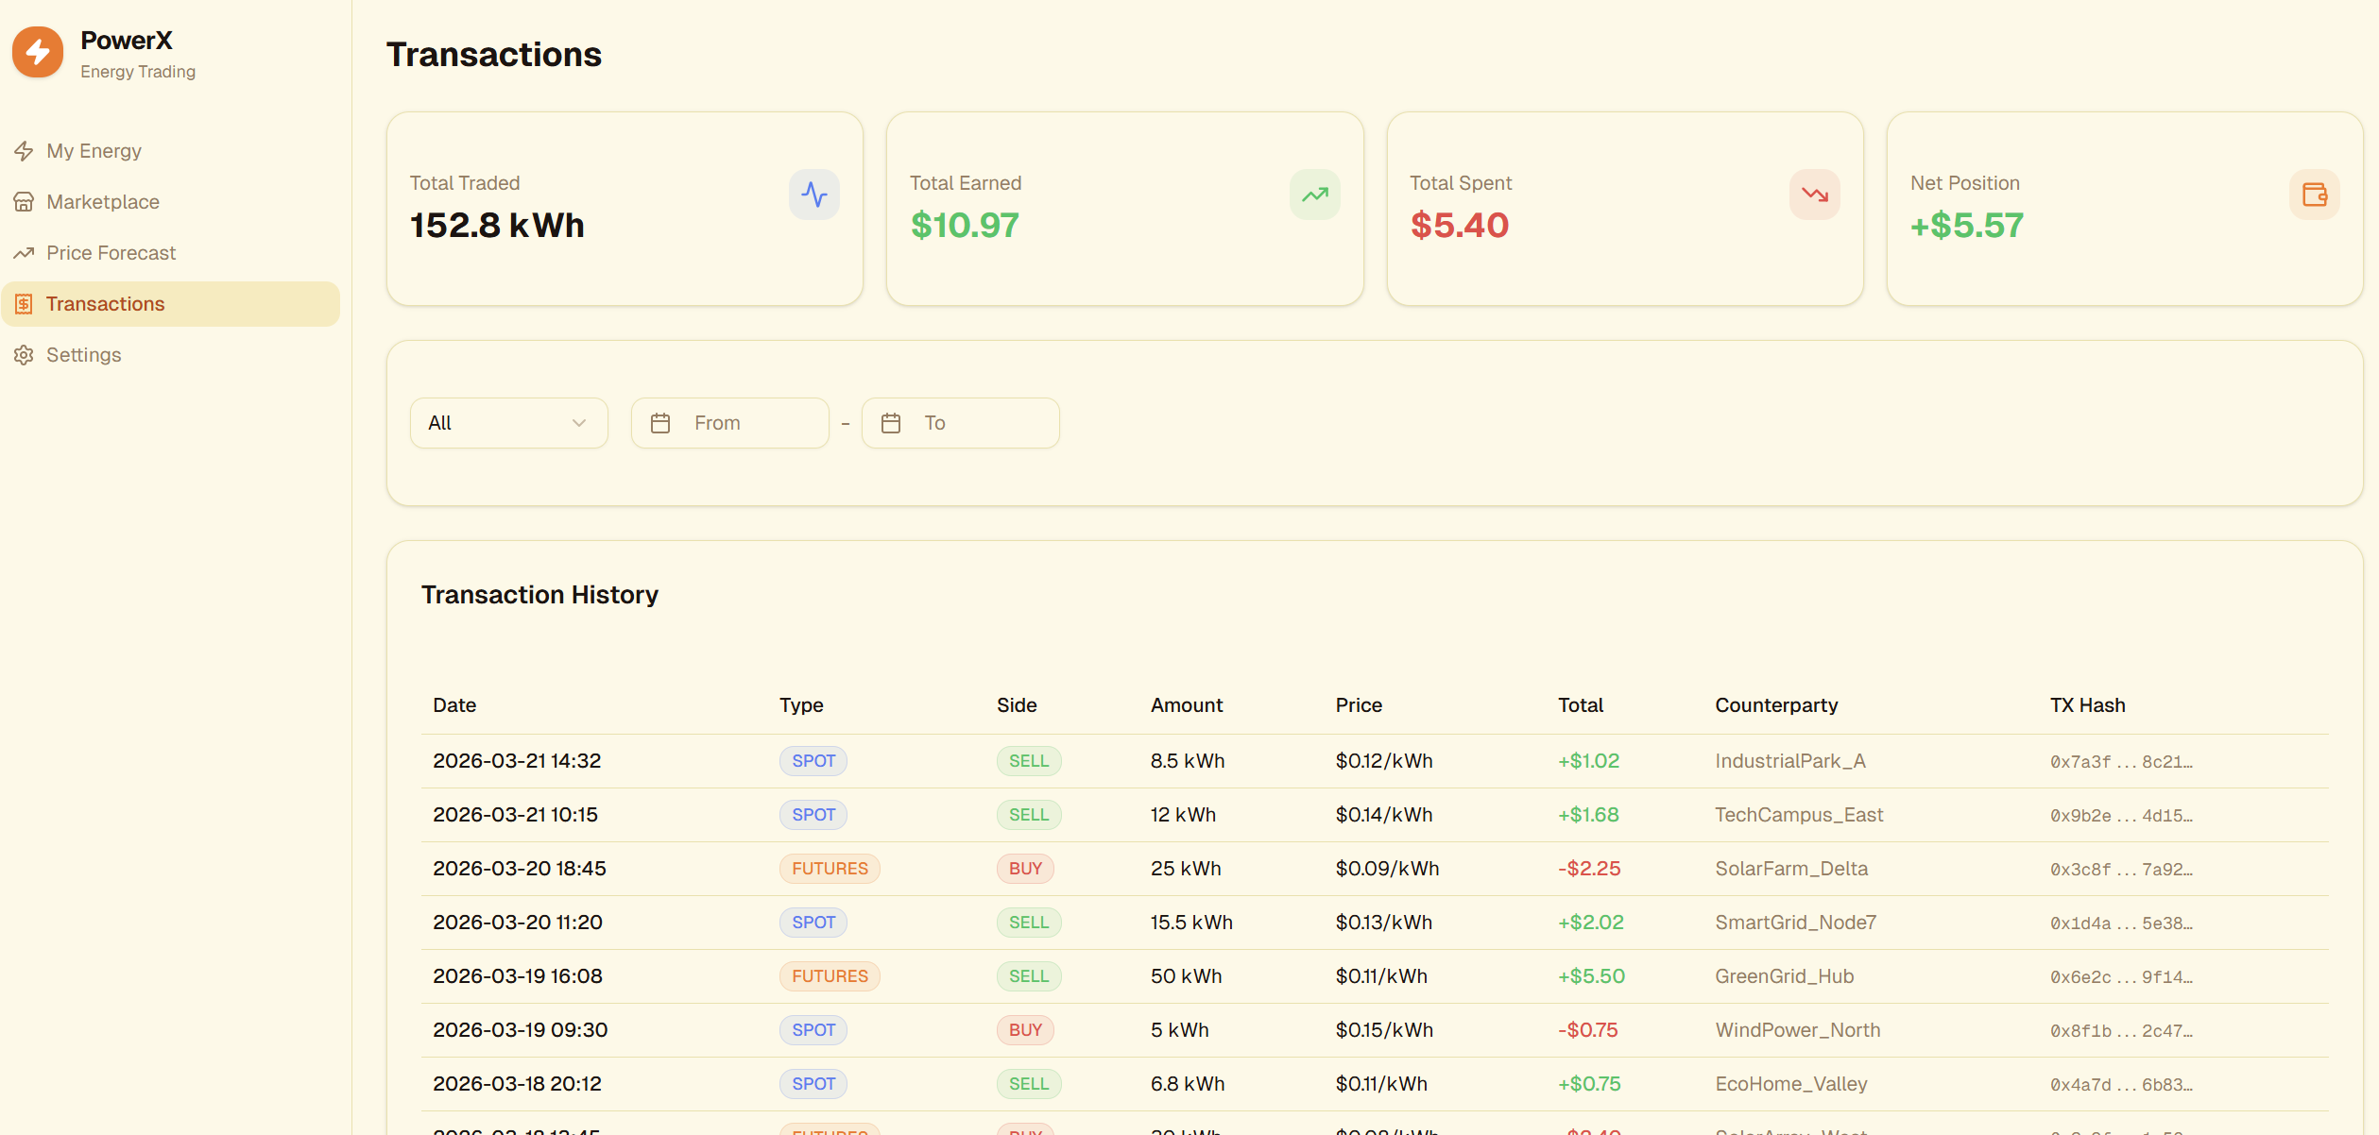Select Transactions in the sidebar
The height and width of the screenshot is (1135, 2379).
click(105, 304)
